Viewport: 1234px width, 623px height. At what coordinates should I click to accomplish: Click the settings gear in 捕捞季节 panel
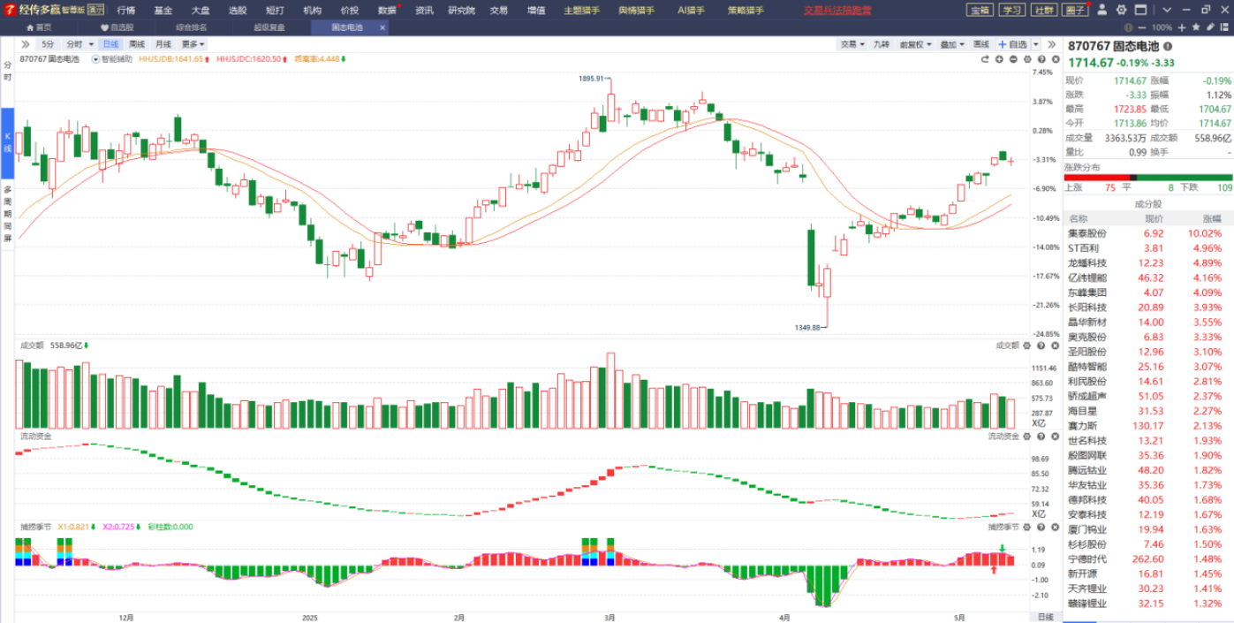[1026, 527]
